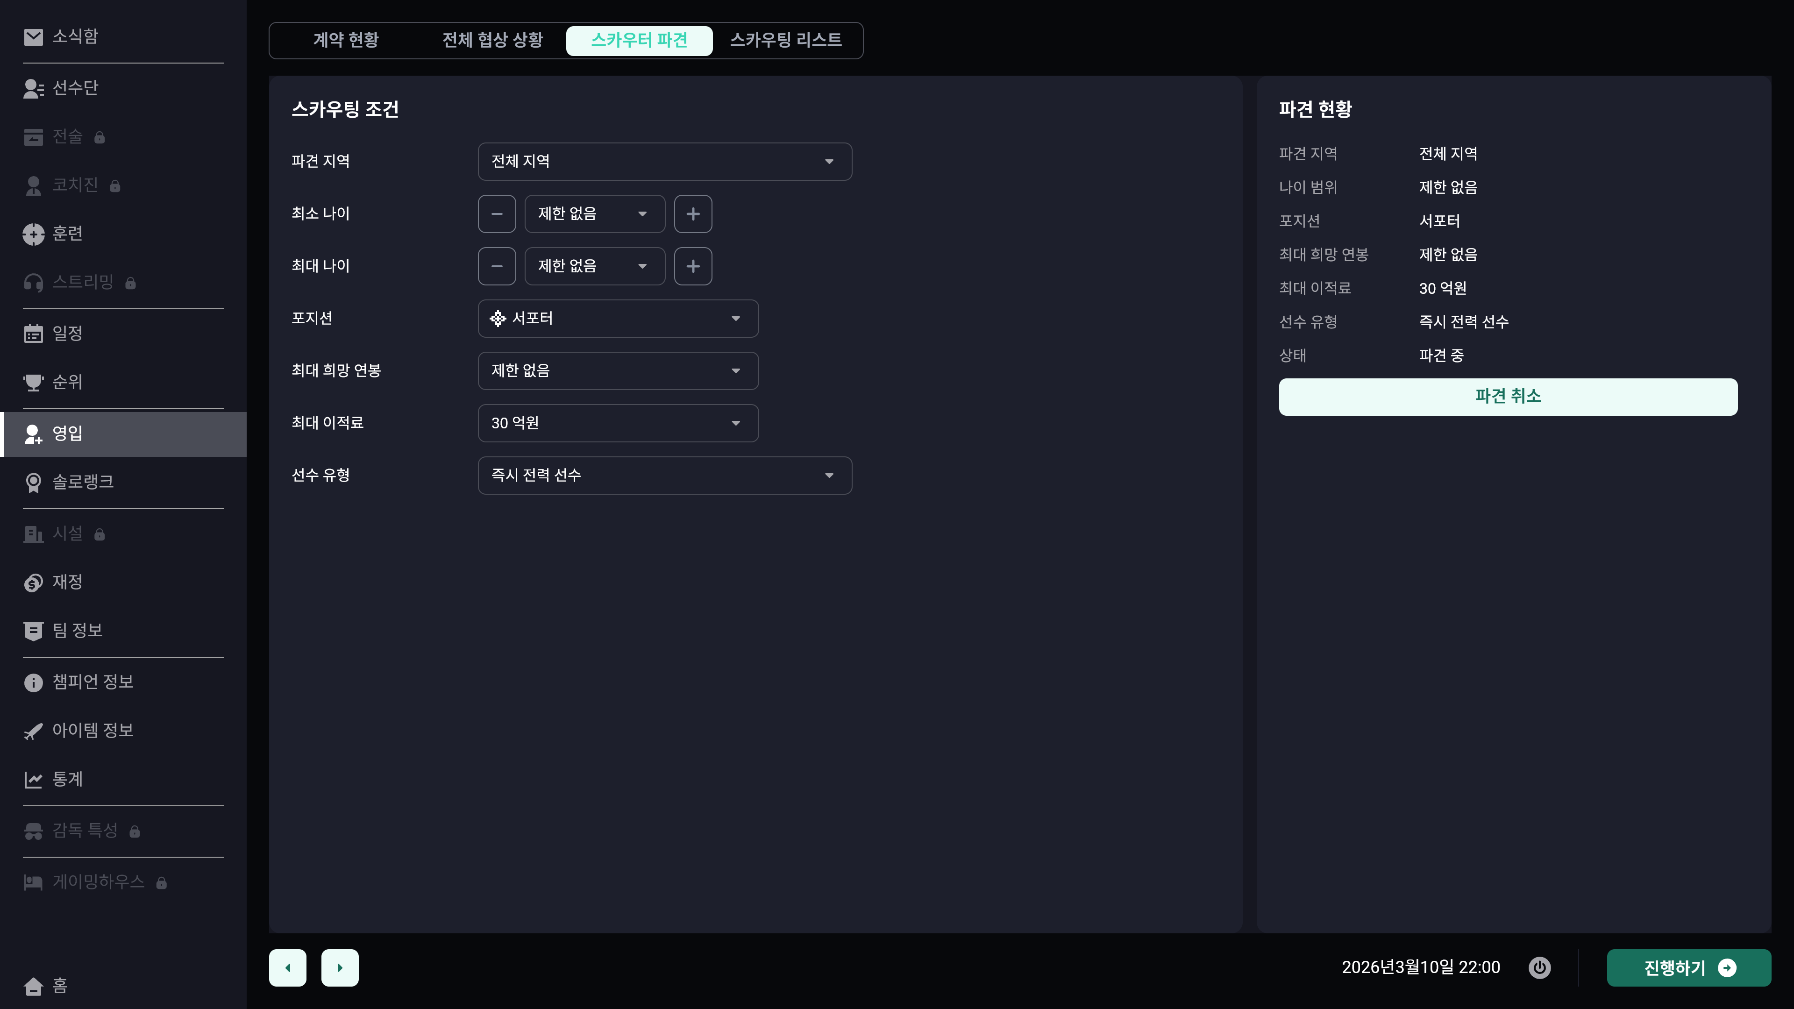The image size is (1794, 1009).
Task: Increase 최소 나이 with plus button
Action: point(692,214)
